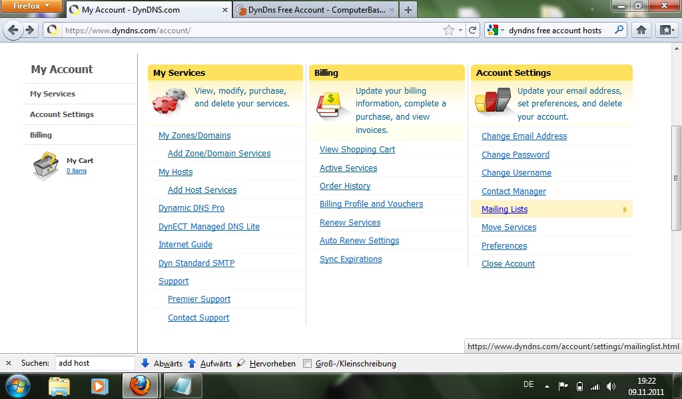Open a new tab with the plus button
The height and width of the screenshot is (399, 682).
(408, 9)
